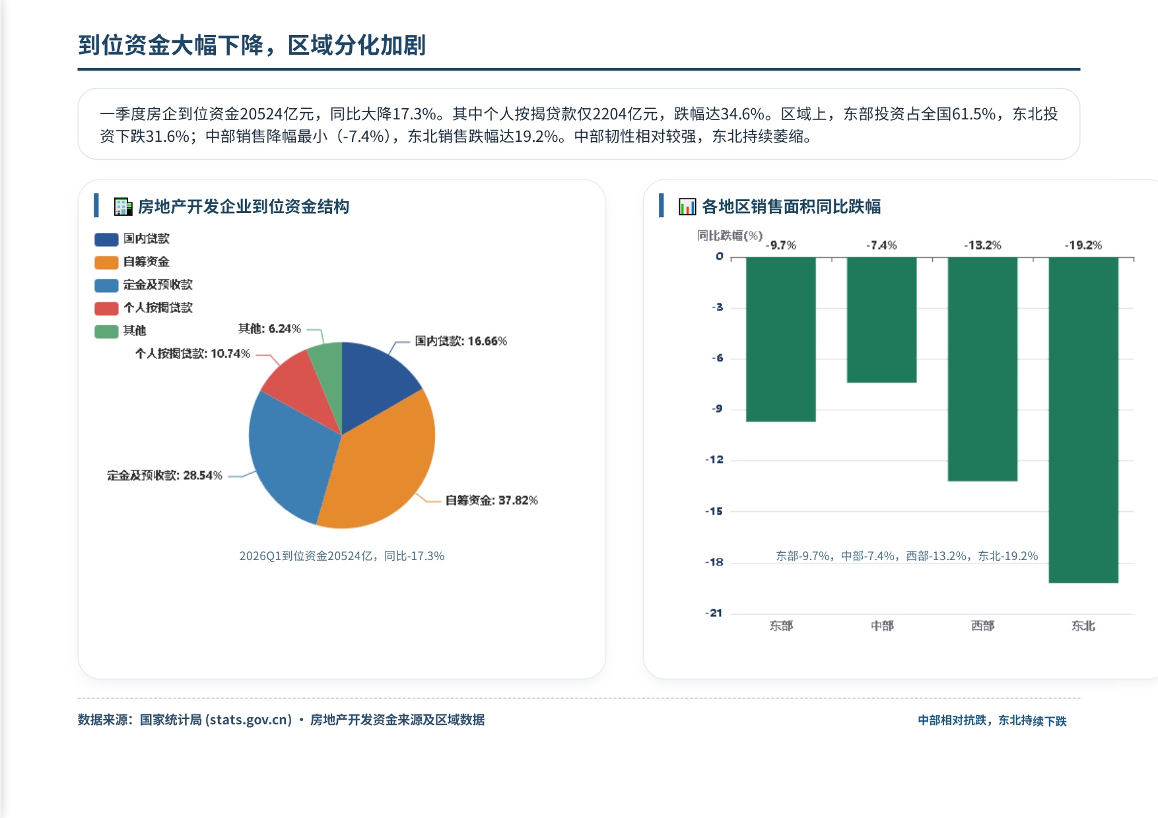Click the 国内贷款 legend label
This screenshot has width=1158, height=818.
(147, 239)
